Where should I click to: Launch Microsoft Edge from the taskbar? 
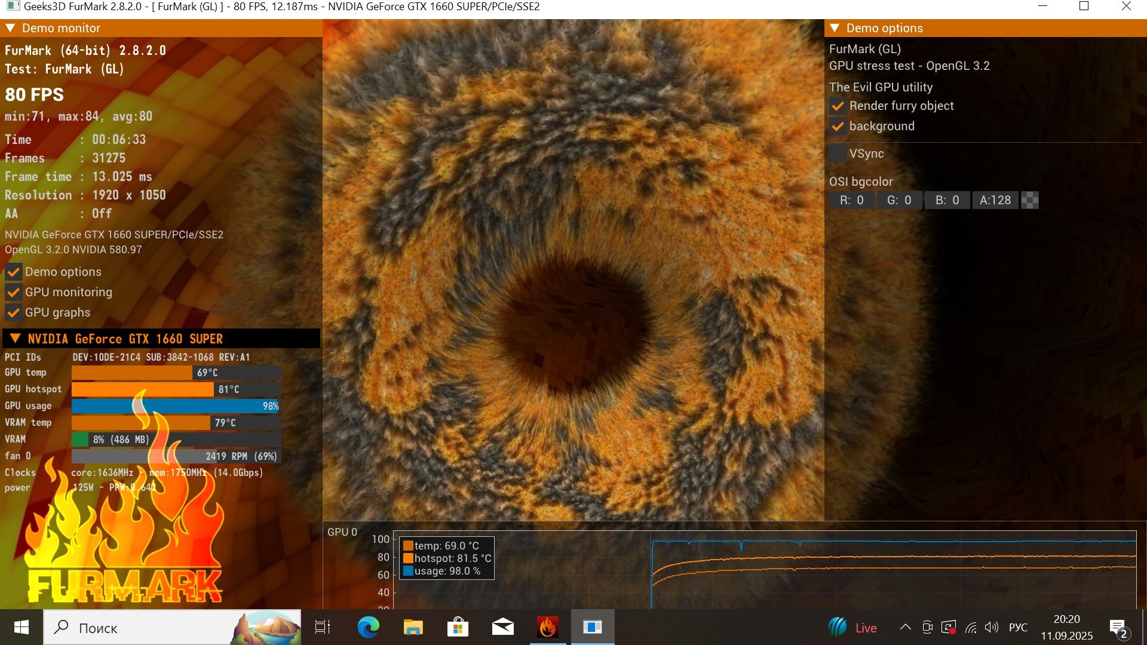[x=368, y=627]
